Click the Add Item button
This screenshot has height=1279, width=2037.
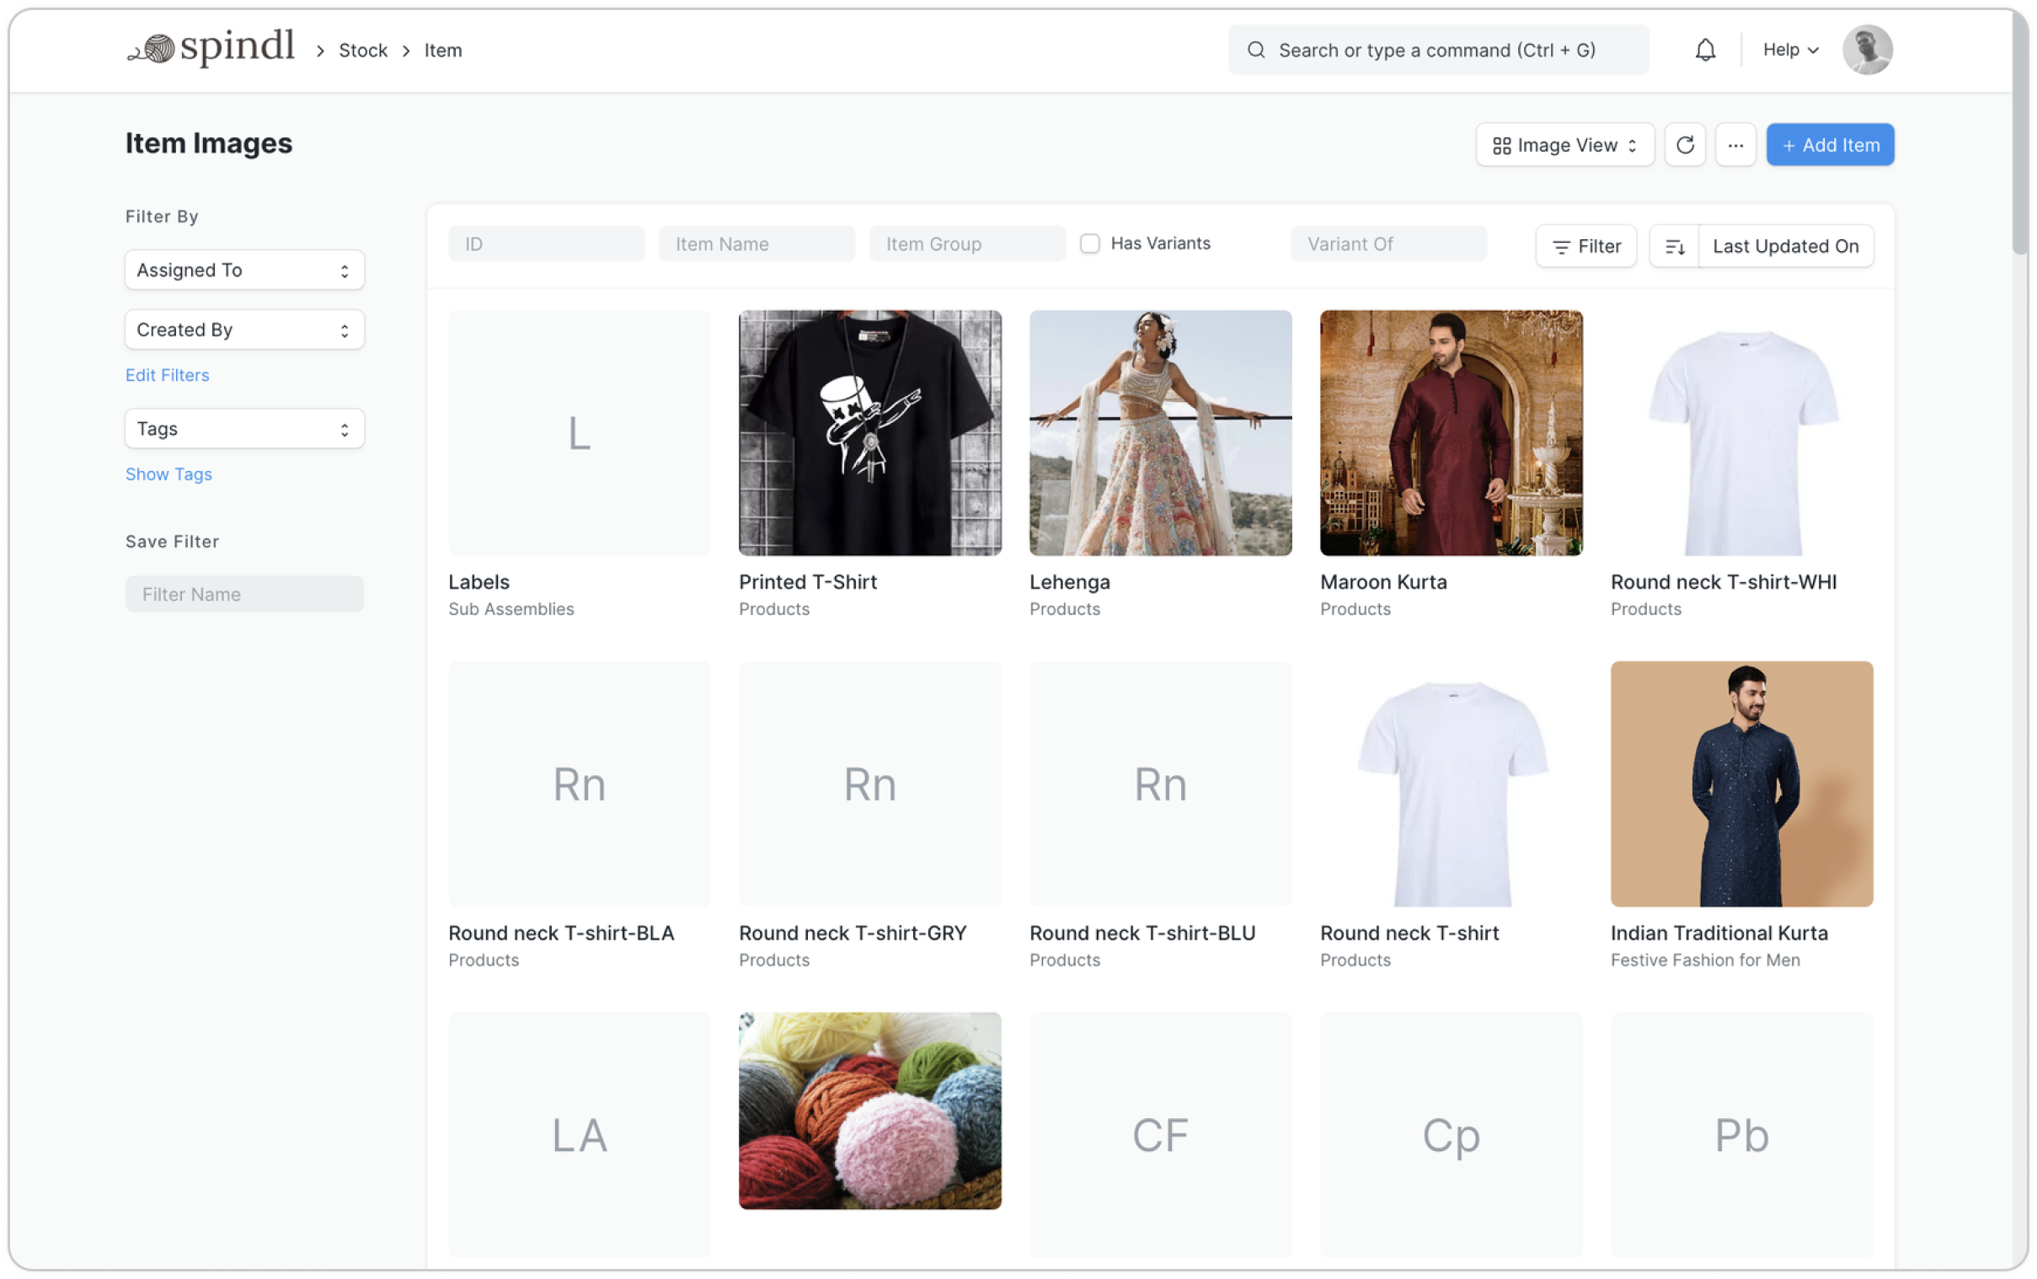click(x=1830, y=145)
